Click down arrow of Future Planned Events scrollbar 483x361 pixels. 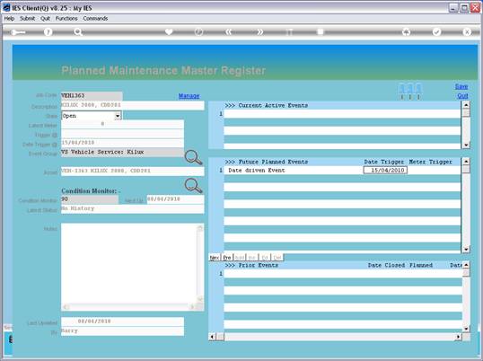(466, 249)
